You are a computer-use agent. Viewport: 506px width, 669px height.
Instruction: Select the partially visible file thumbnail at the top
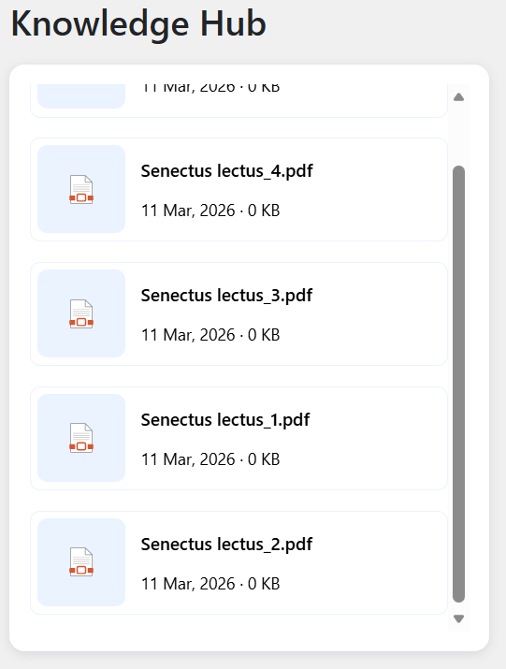(x=81, y=96)
